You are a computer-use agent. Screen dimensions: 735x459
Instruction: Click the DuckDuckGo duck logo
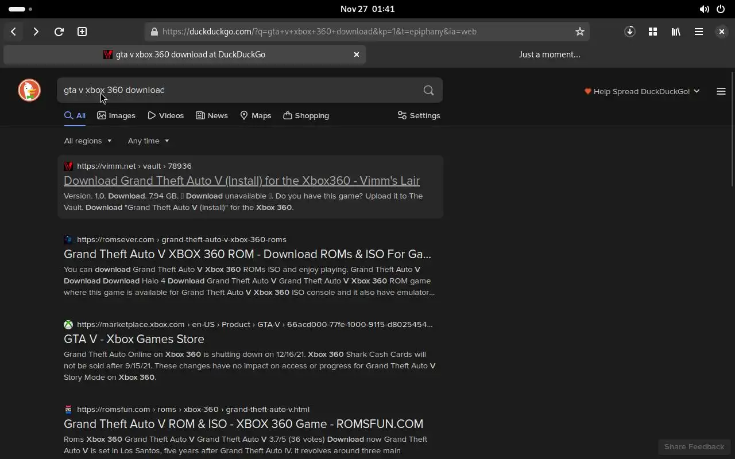(x=29, y=90)
